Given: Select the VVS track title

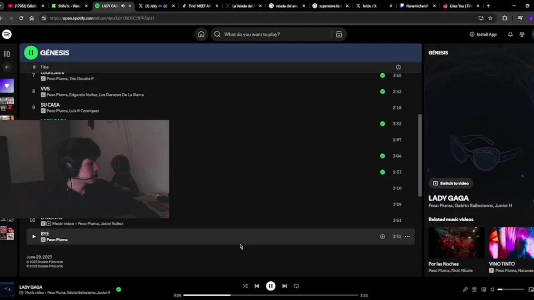Looking at the screenshot, I should [45, 89].
